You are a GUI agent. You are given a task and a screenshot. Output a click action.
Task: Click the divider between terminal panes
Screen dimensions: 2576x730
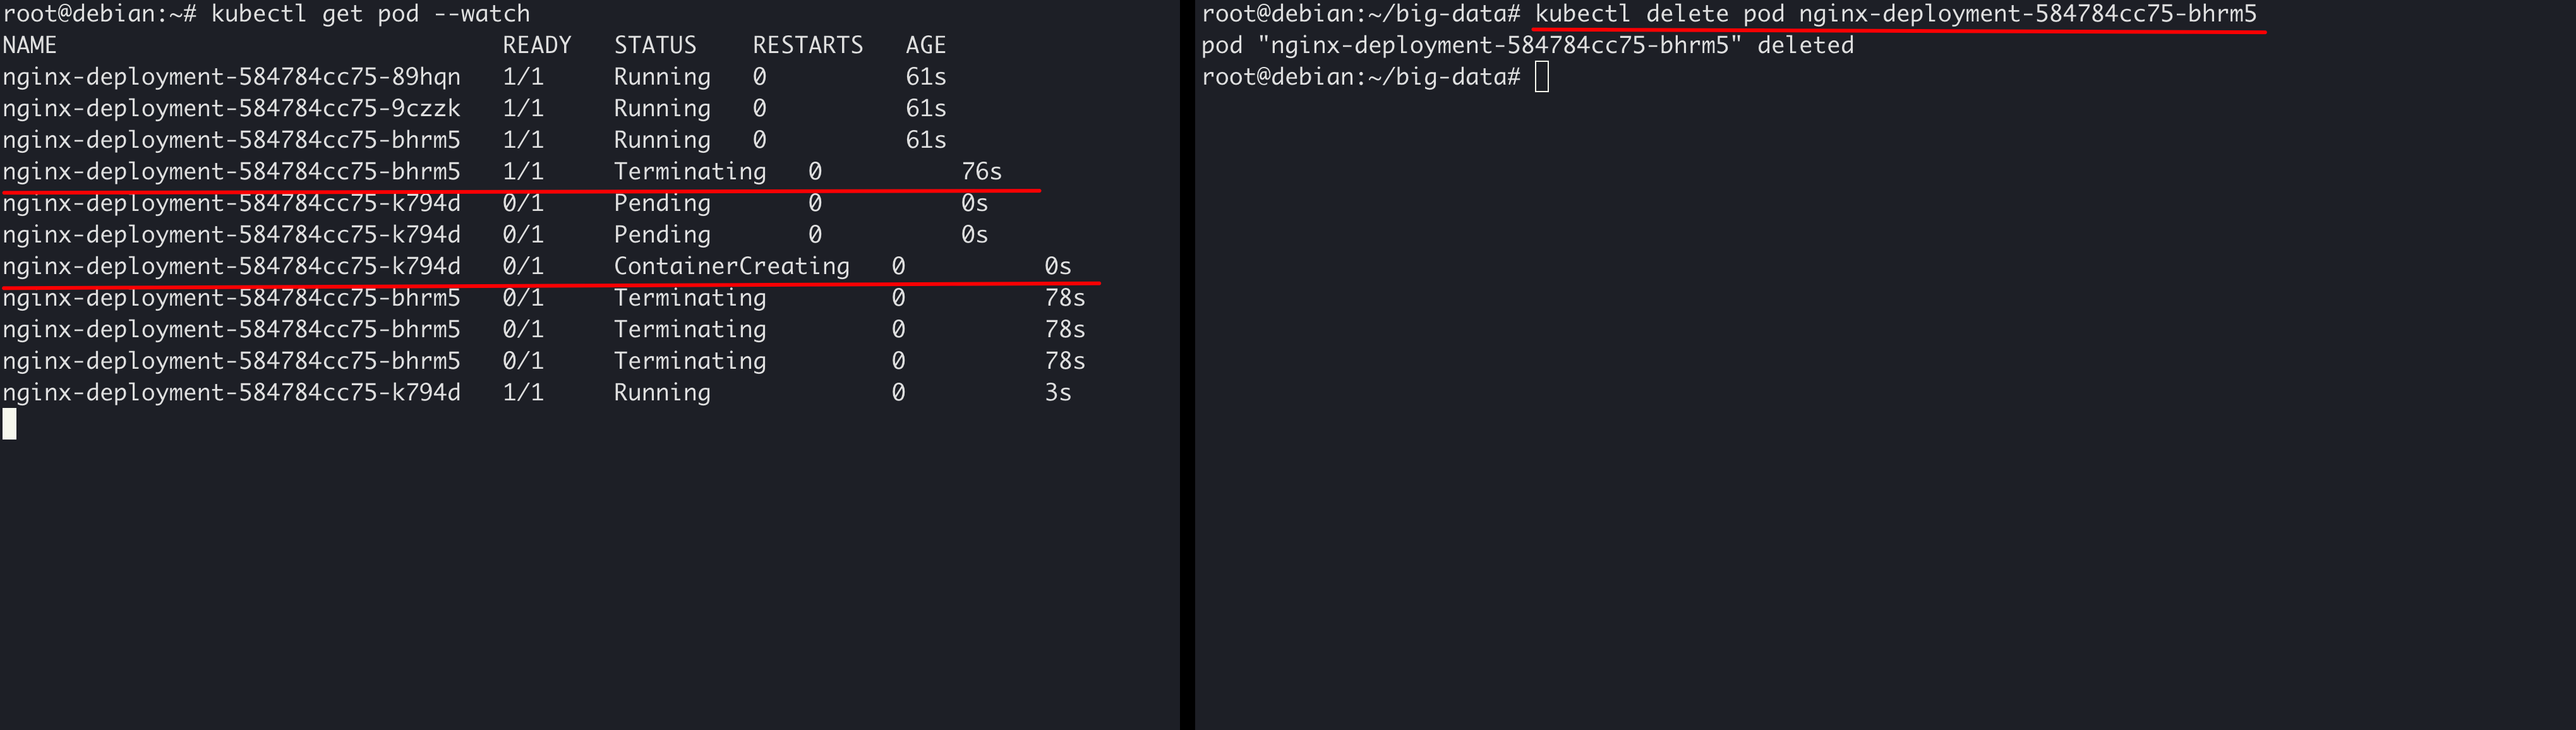click(1187, 365)
